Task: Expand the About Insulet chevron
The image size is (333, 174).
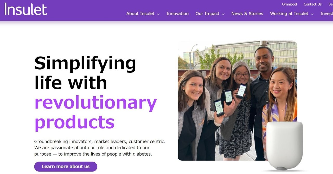Action: pyautogui.click(x=158, y=14)
